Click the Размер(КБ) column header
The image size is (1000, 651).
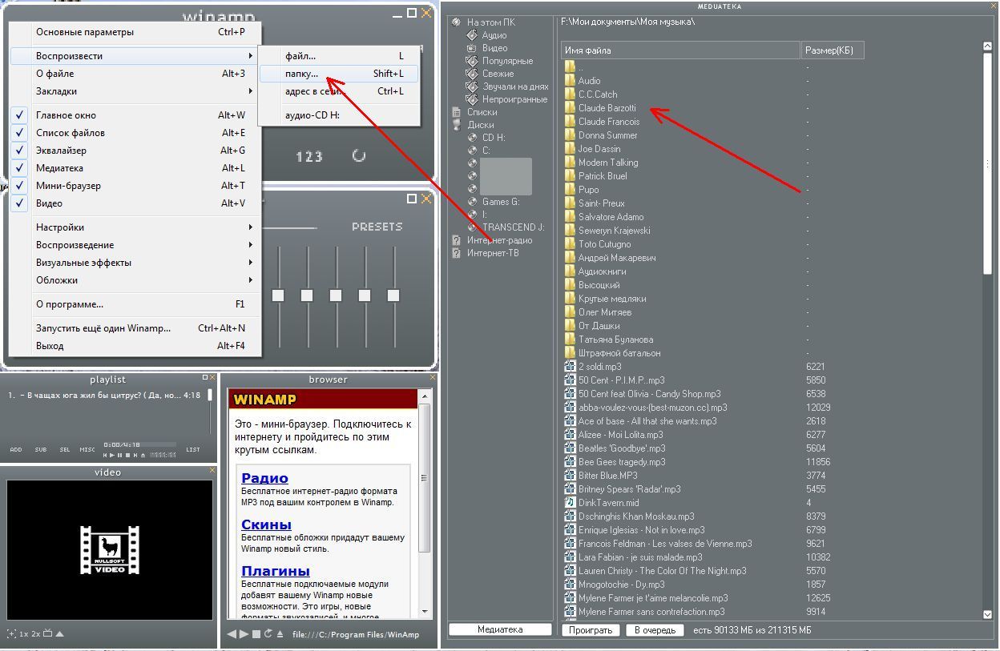(x=831, y=50)
